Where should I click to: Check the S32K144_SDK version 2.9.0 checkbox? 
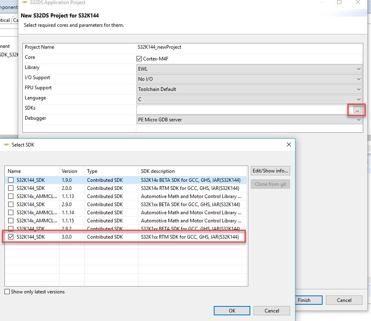[11, 205]
